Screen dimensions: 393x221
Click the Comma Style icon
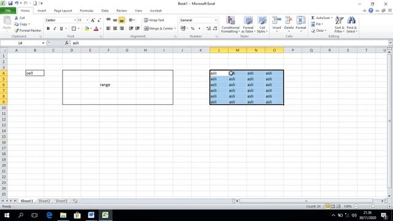(x=199, y=29)
